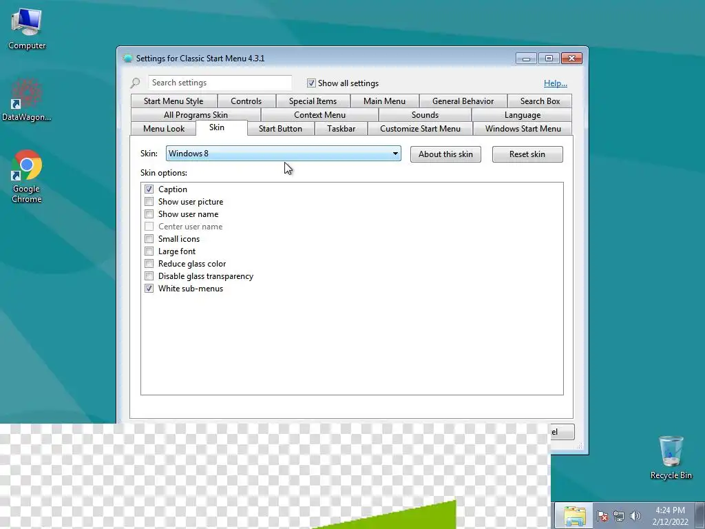Open the Computer desktop icon

[x=27, y=28]
